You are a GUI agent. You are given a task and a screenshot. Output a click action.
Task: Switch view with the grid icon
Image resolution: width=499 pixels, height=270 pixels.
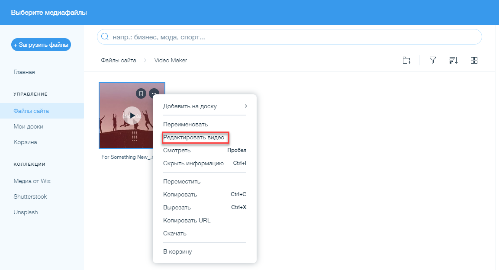pyautogui.click(x=474, y=61)
